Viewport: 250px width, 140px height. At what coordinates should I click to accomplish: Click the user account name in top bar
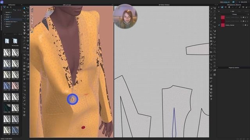(x=225, y=2)
